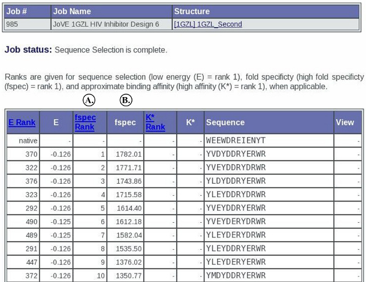Click sequence YLEYDERYERWR

pos(235,262)
